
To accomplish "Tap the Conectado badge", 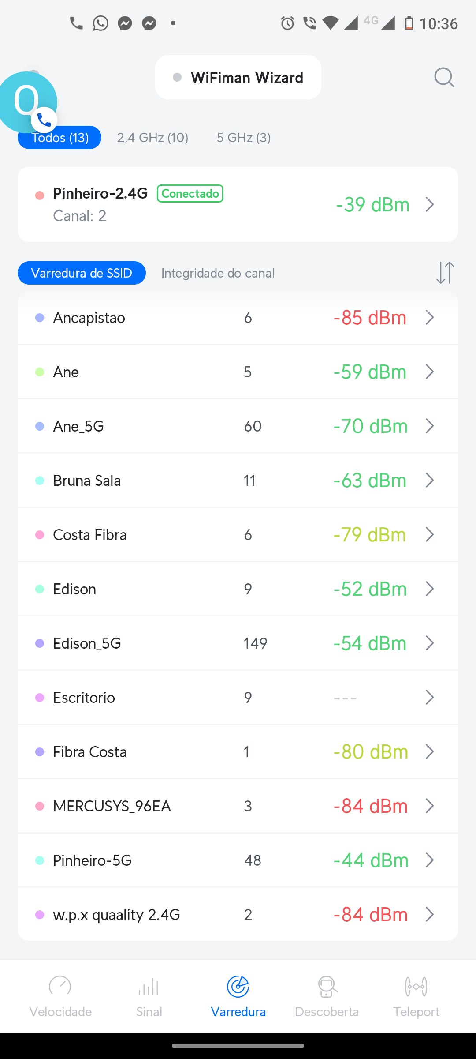I will click(x=190, y=194).
